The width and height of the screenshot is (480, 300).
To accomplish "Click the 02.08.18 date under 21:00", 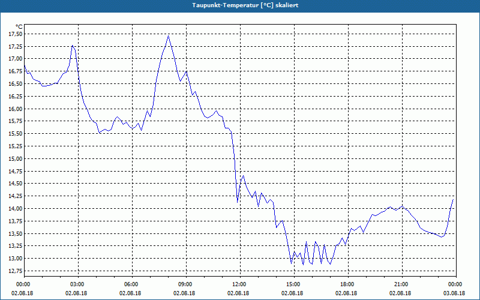I will (400, 293).
